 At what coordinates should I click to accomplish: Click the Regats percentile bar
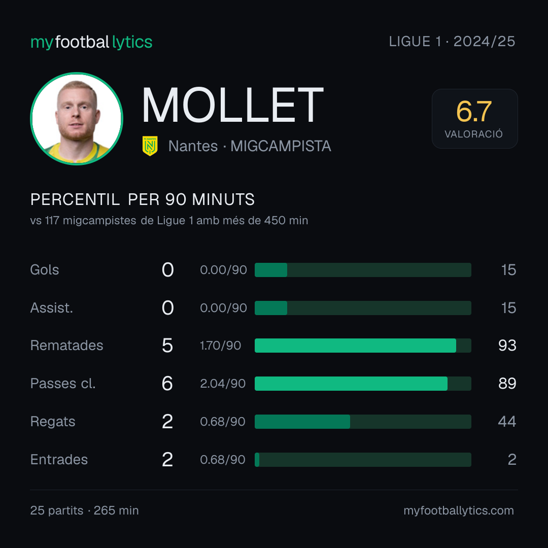(363, 422)
